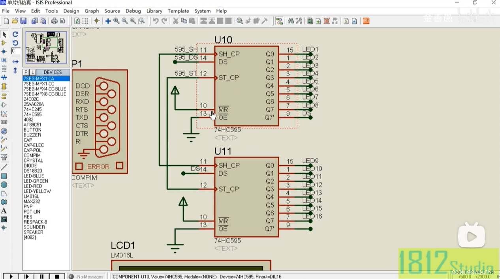
Task: Select the component mode tool
Action: tap(4, 43)
